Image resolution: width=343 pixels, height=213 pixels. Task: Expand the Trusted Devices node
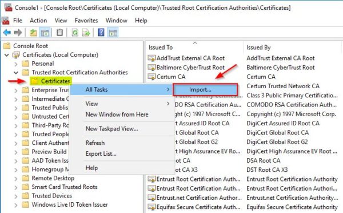(16, 196)
